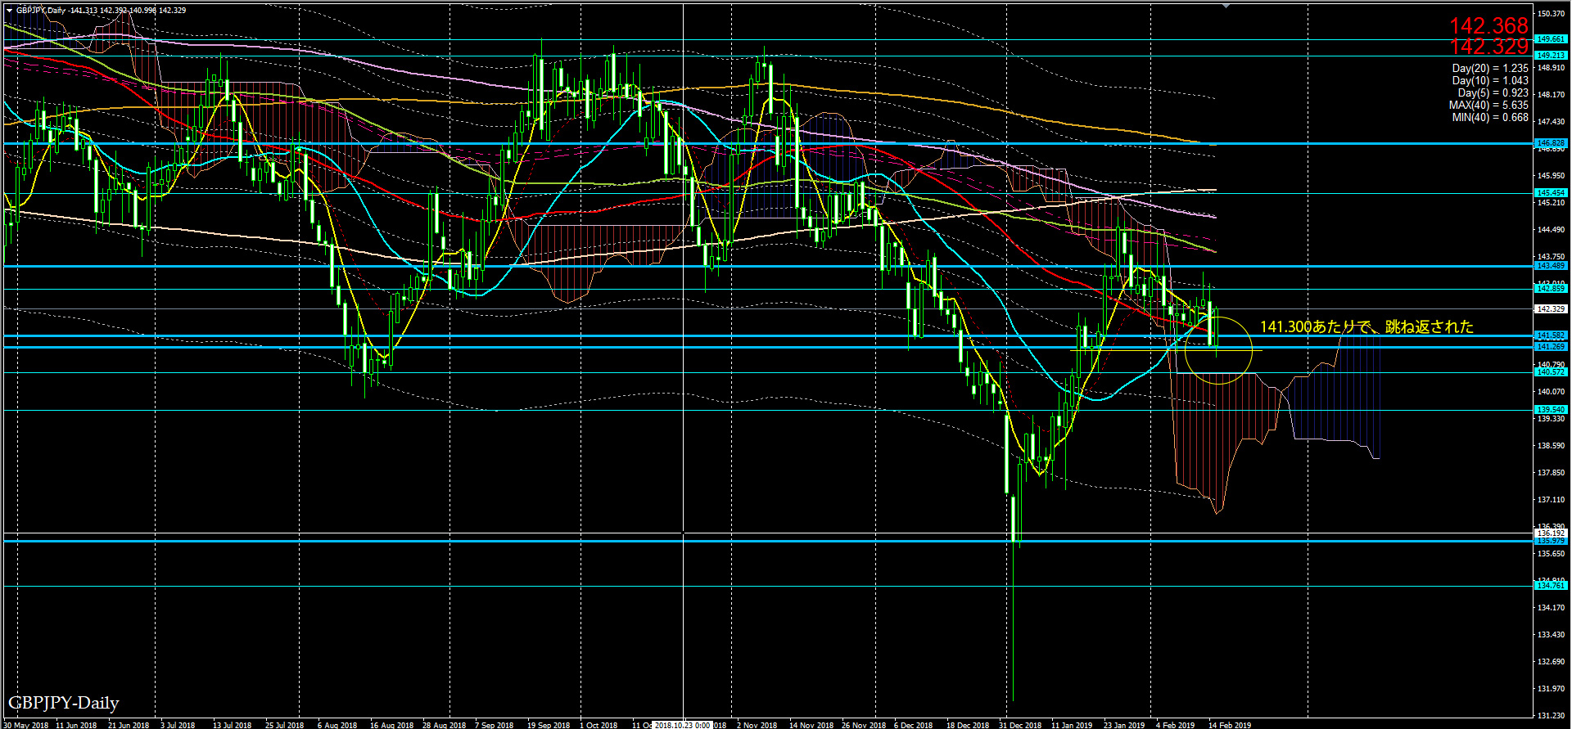Click the 7 Sep 2018 date label
This screenshot has width=1572, height=729.
tap(495, 725)
